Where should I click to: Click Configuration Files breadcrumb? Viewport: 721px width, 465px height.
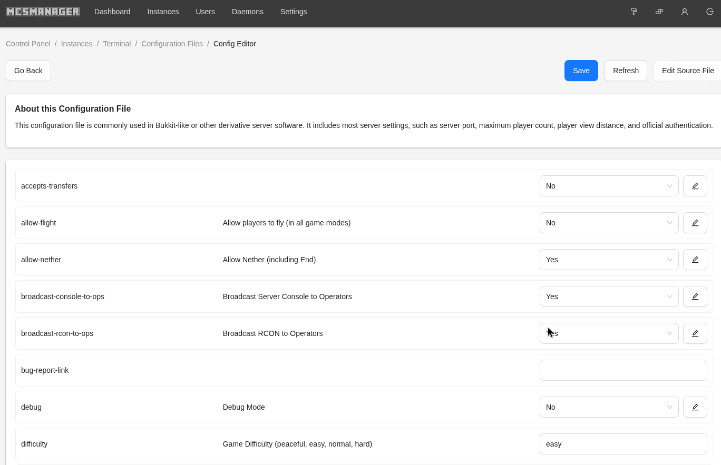click(172, 44)
